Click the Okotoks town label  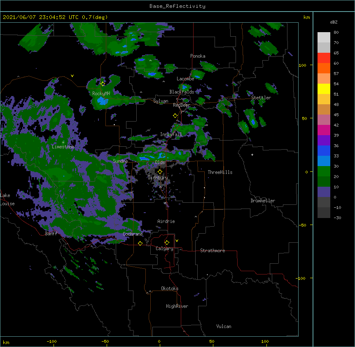(170, 288)
